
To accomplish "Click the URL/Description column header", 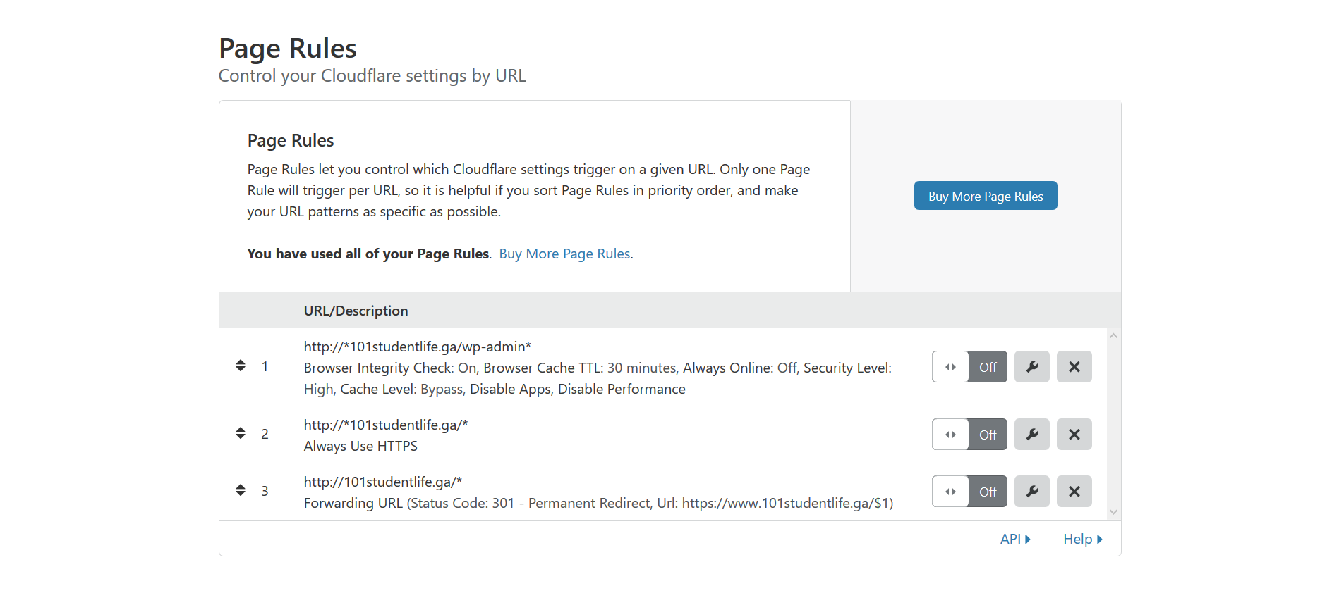I will 356,311.
